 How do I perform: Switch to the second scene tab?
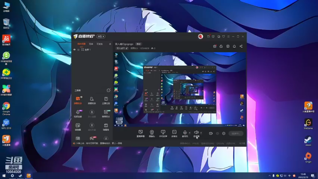(91, 44)
